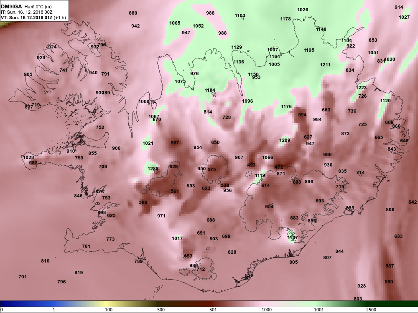This screenshot has width=418, height=313.
Task: Click the 587 height value on the map
Action: point(390,266)
